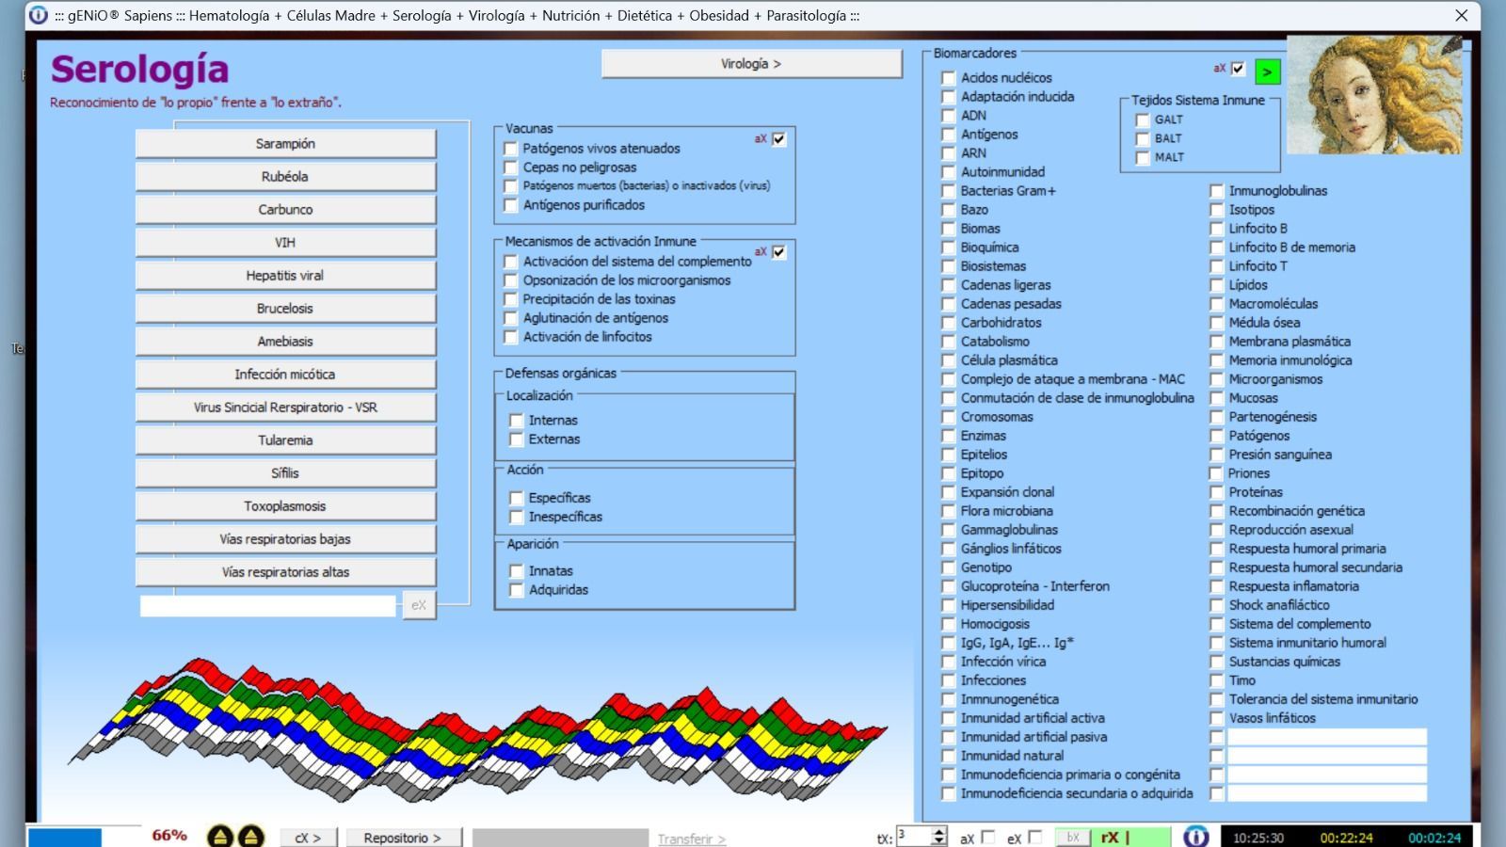Viewport: 1506px width, 847px height.
Task: Click the blue info icon in the bottom bar
Action: pos(1195,837)
